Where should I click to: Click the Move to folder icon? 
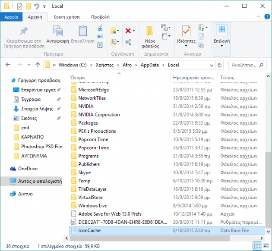113,31
